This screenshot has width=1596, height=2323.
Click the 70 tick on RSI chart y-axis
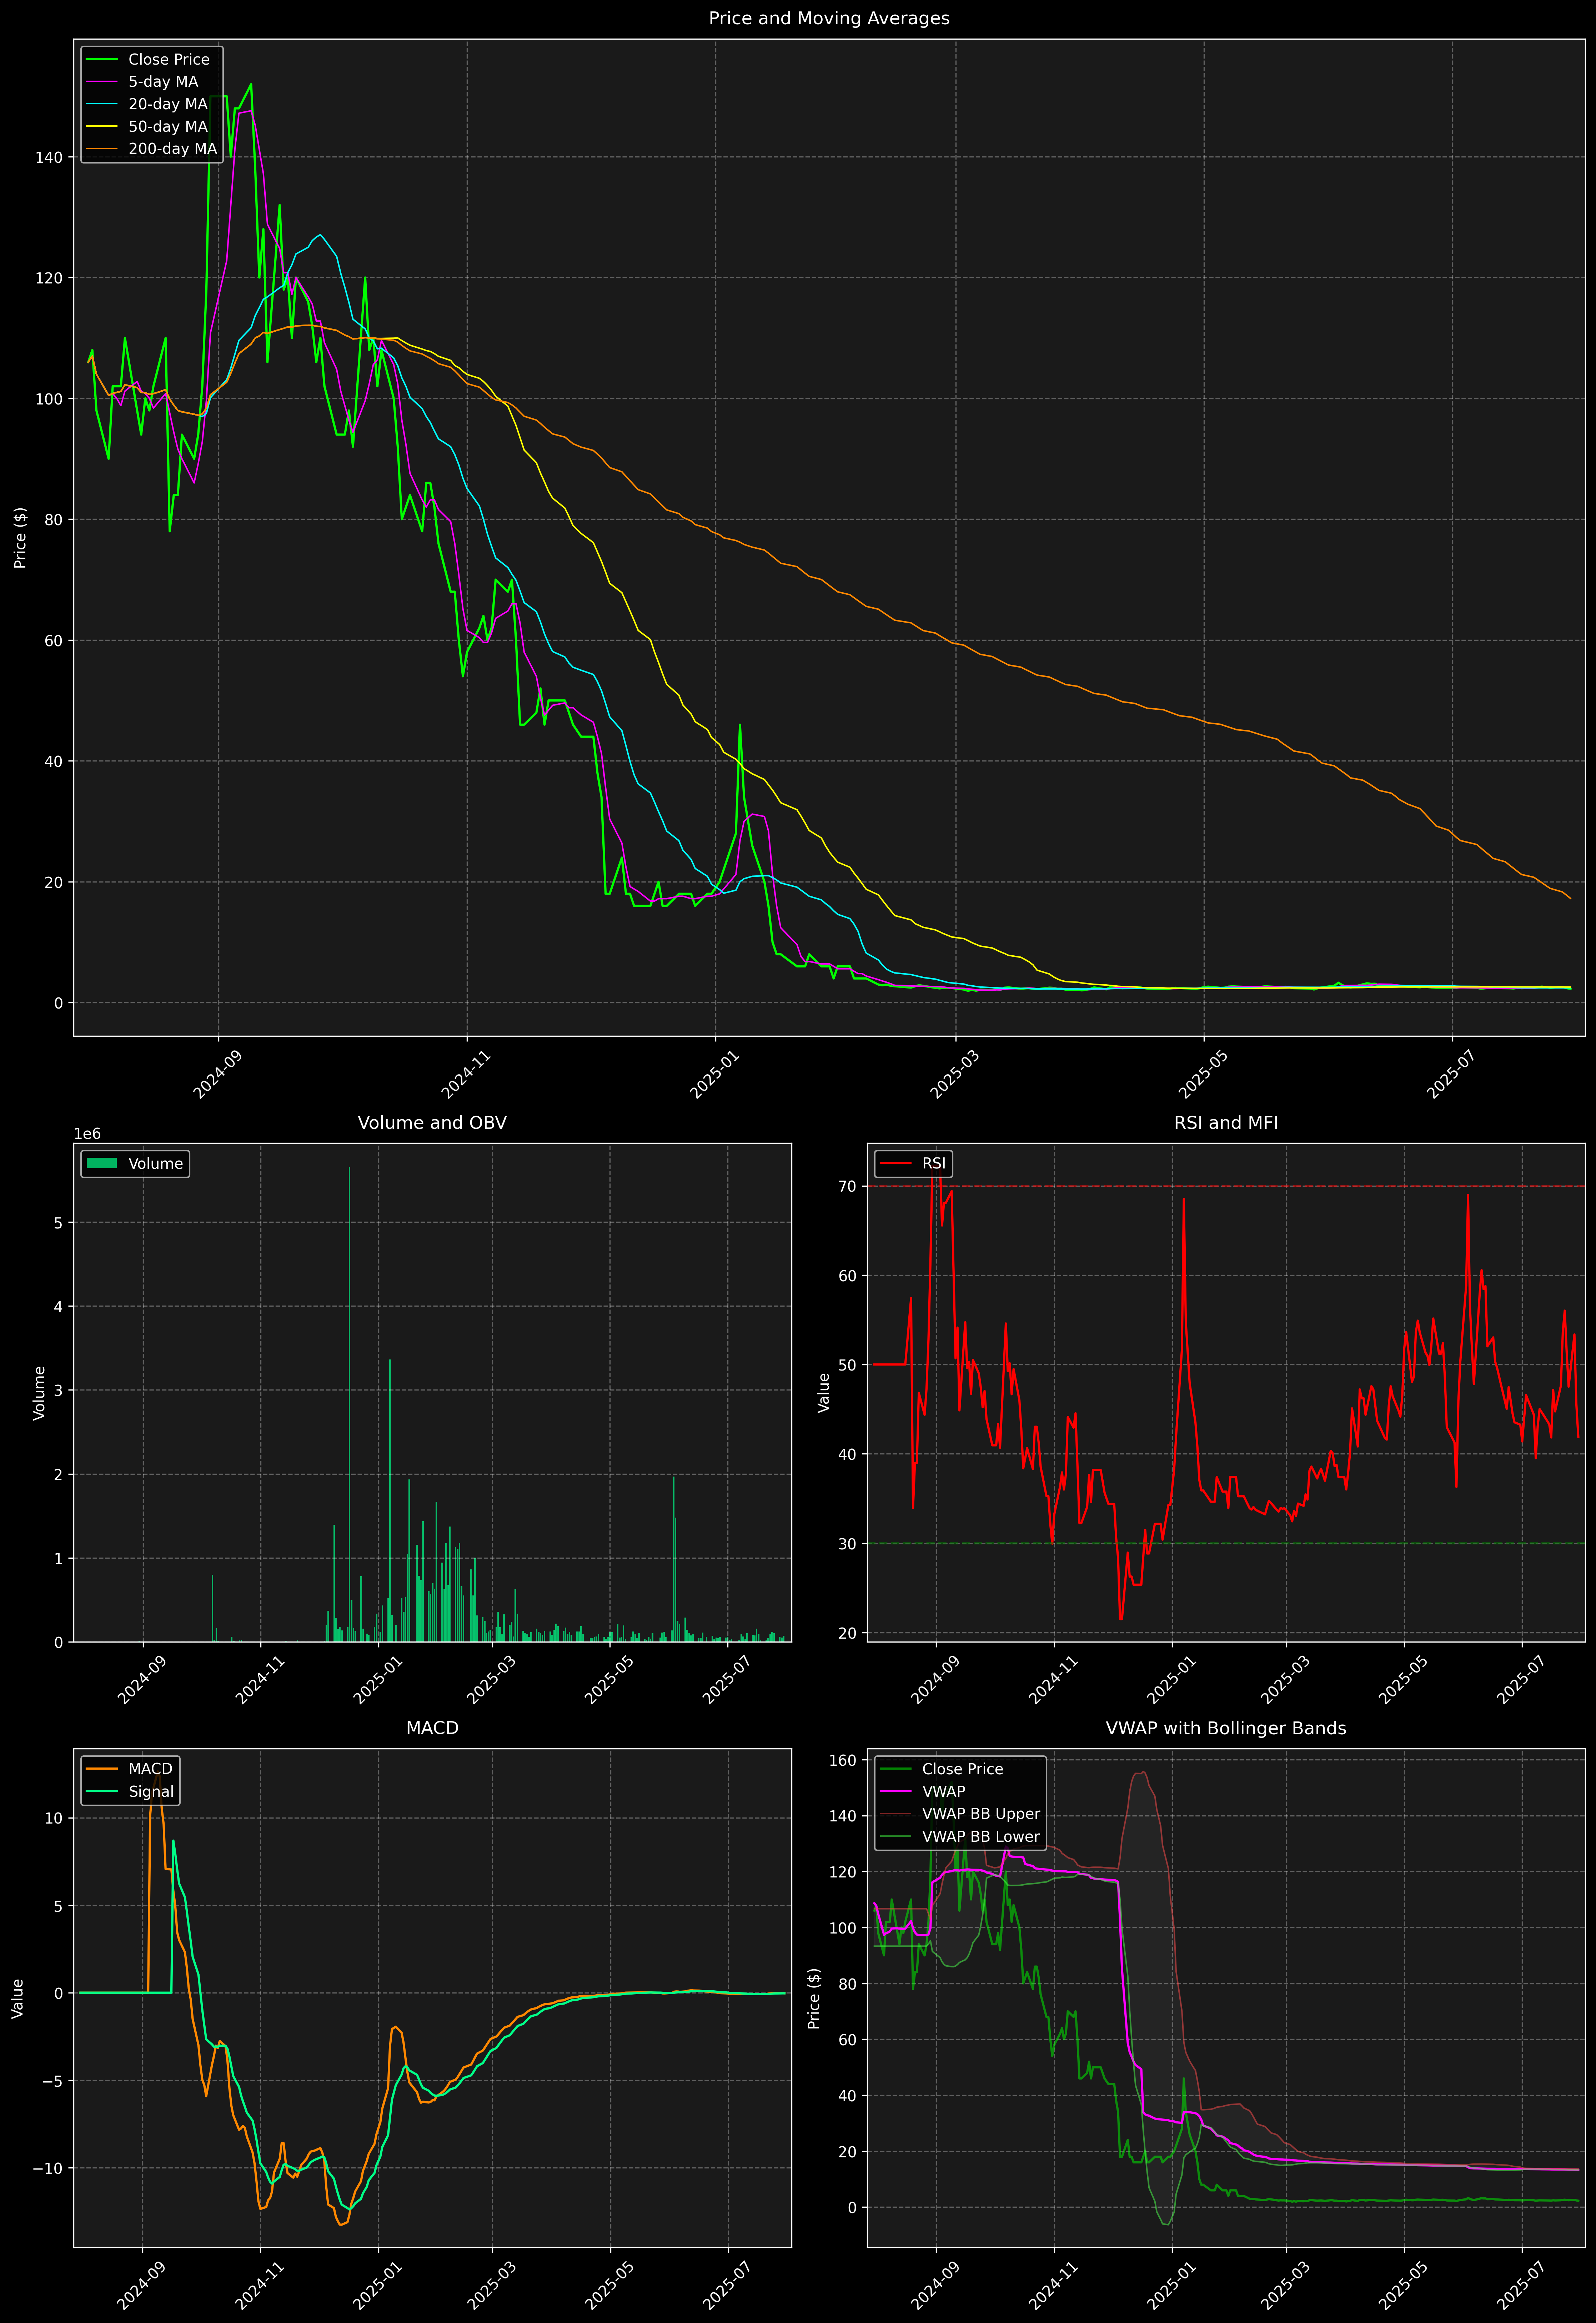click(x=848, y=1186)
